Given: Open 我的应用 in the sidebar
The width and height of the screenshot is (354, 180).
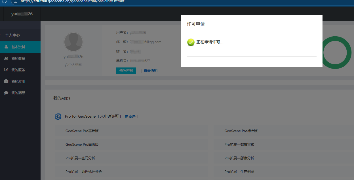Looking at the screenshot, I should coord(20,81).
